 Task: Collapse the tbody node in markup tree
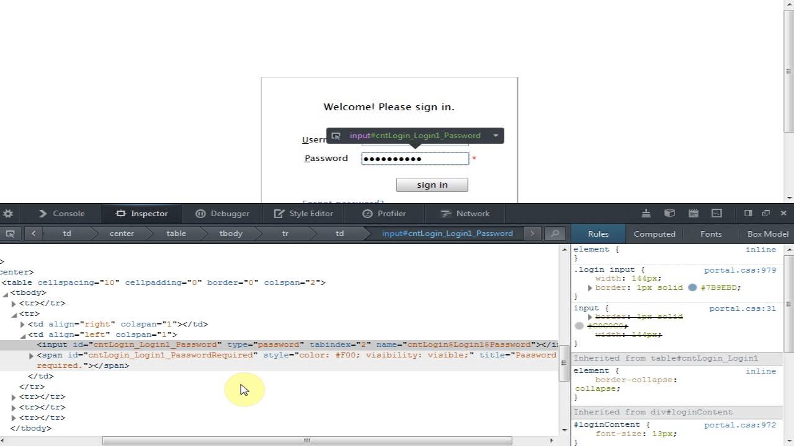[5, 293]
